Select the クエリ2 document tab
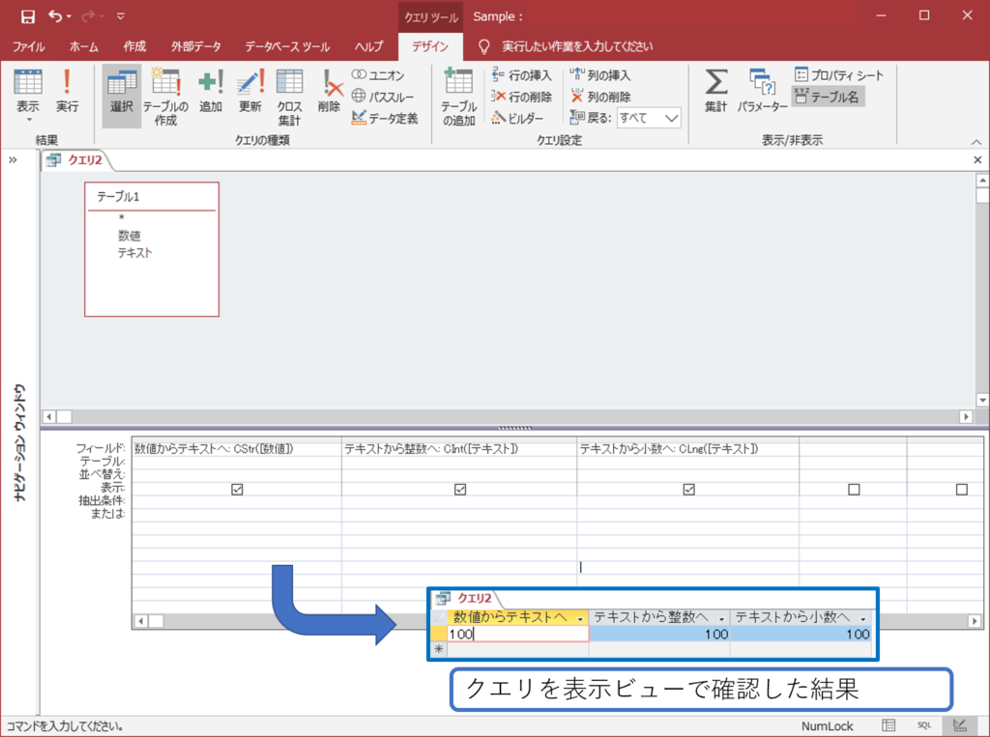The height and width of the screenshot is (737, 990). pos(77,160)
